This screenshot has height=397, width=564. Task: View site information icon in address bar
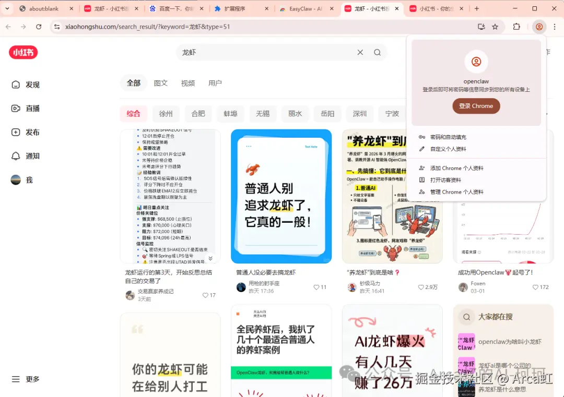coord(57,27)
